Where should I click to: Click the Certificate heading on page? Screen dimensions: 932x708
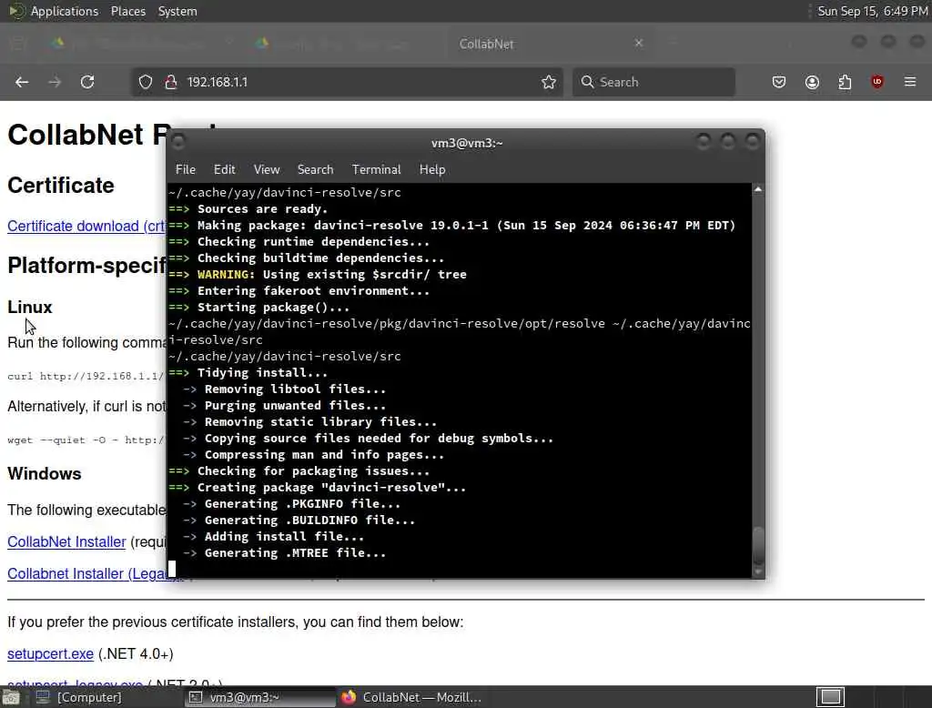[61, 186]
